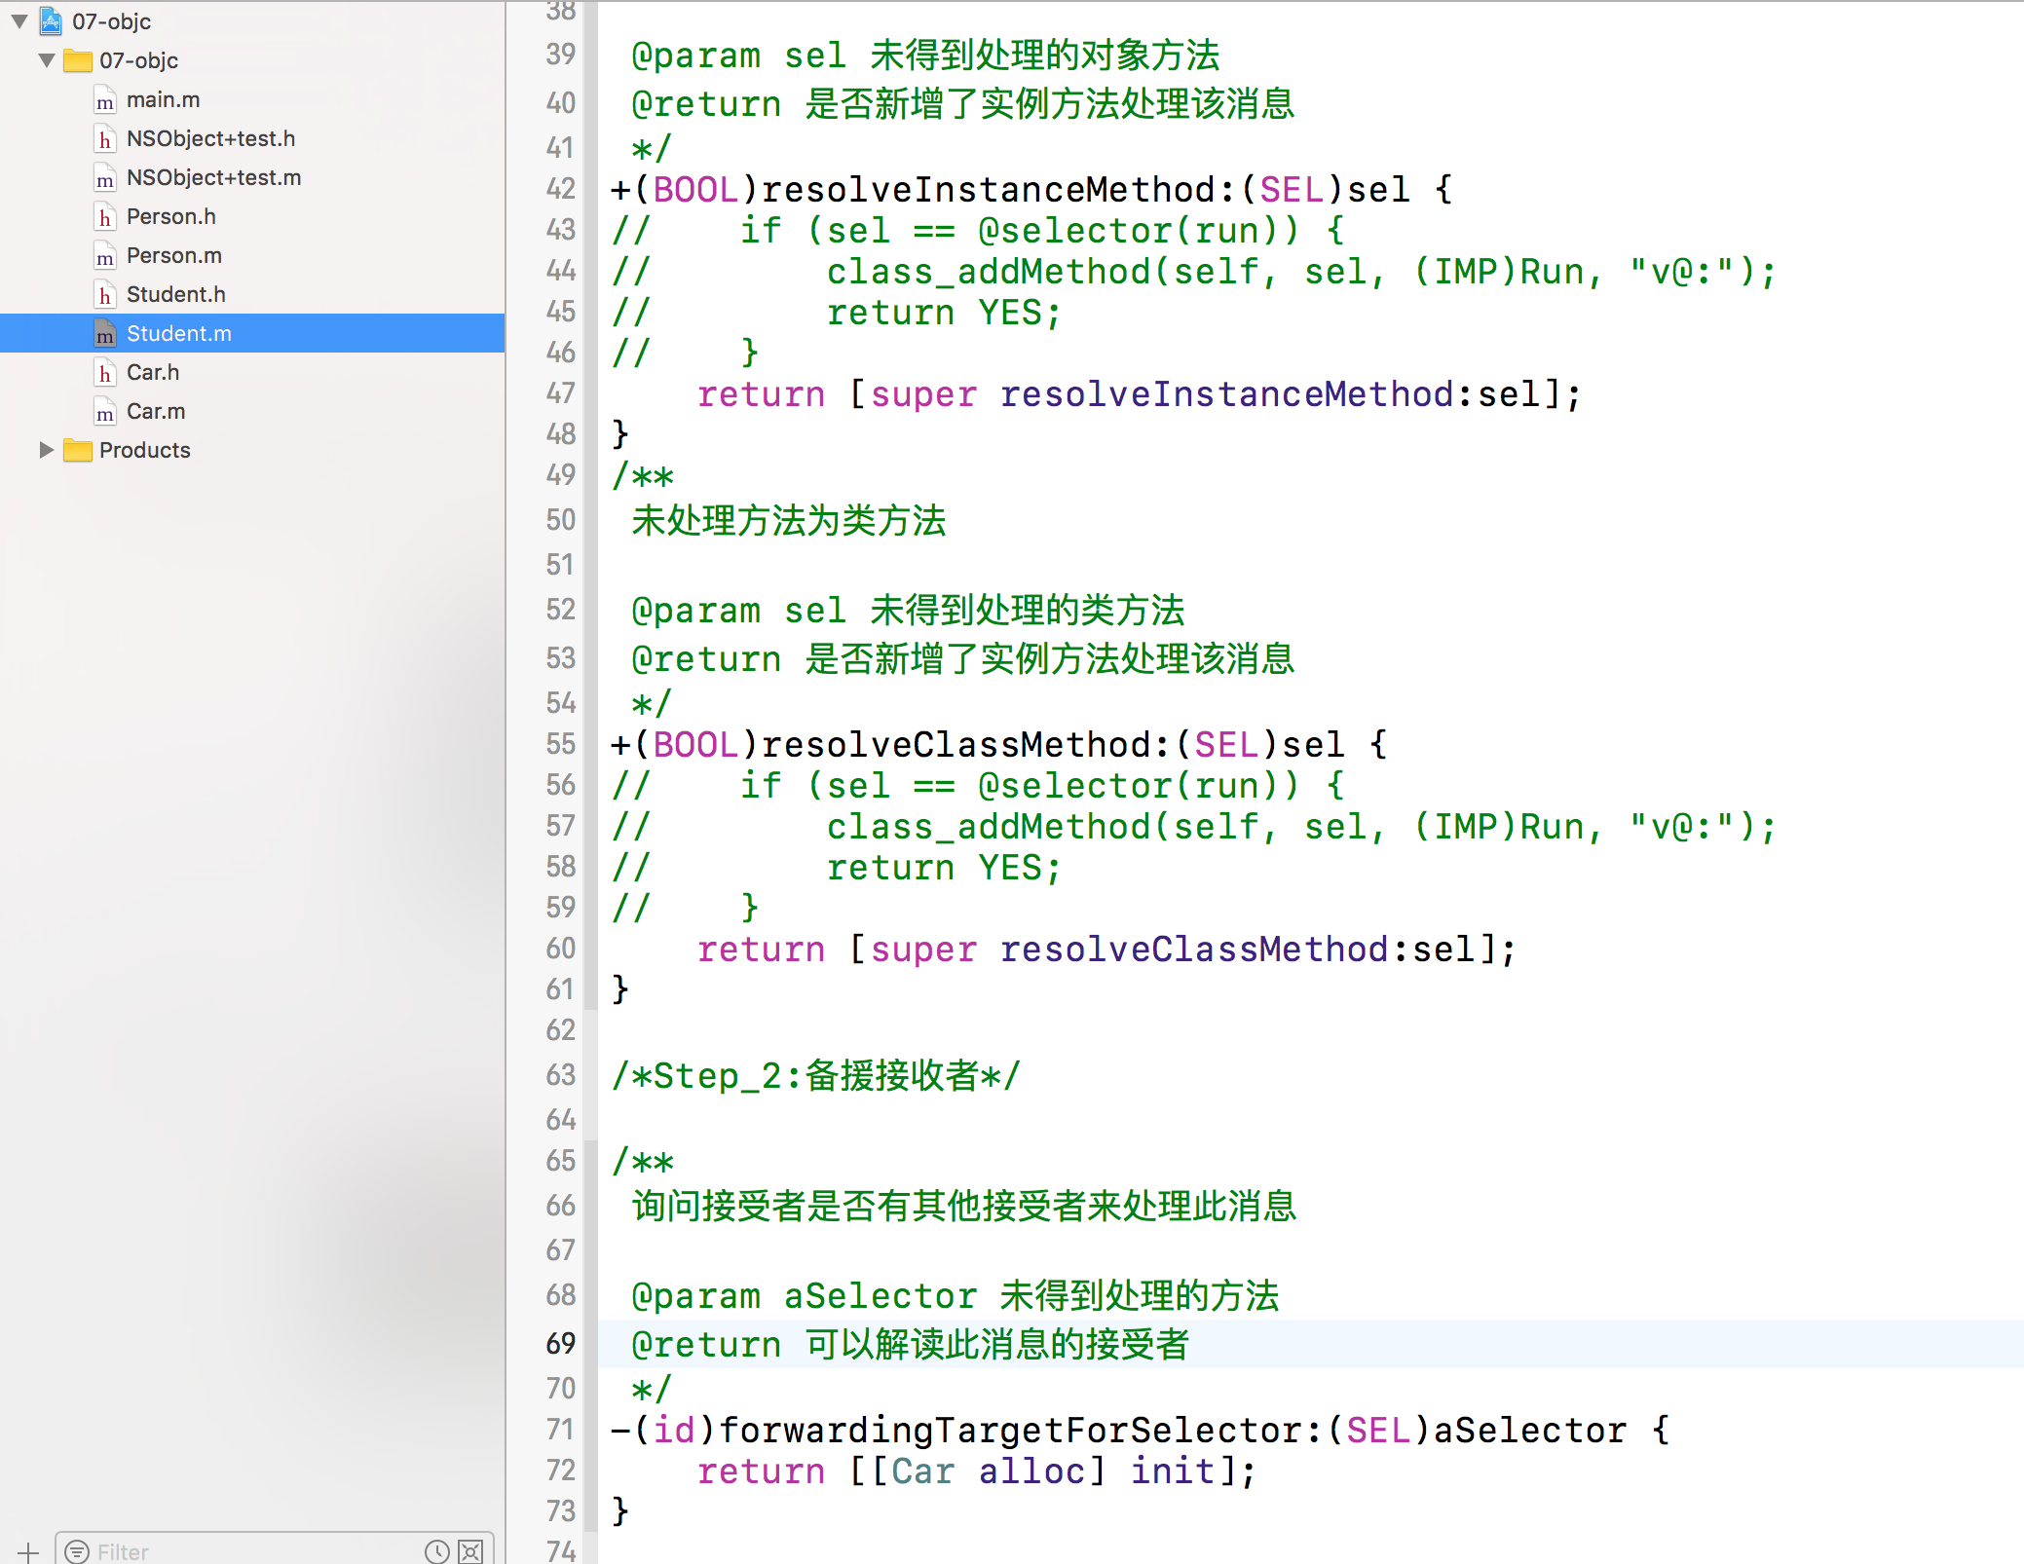Select NSObject+test.m in navigator

tap(213, 177)
